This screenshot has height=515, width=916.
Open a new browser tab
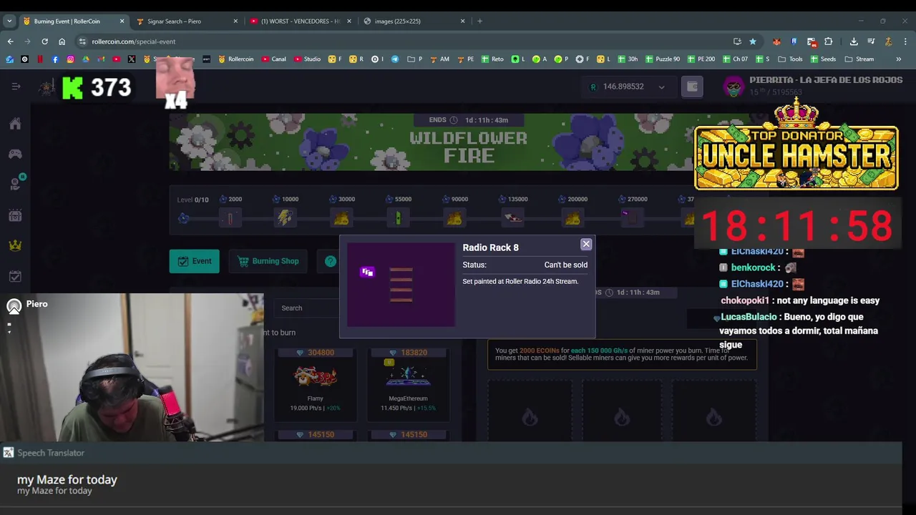click(479, 21)
